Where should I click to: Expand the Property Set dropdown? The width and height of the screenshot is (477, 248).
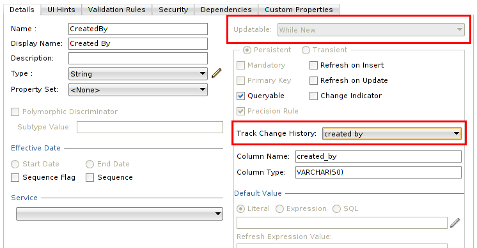click(x=138, y=90)
